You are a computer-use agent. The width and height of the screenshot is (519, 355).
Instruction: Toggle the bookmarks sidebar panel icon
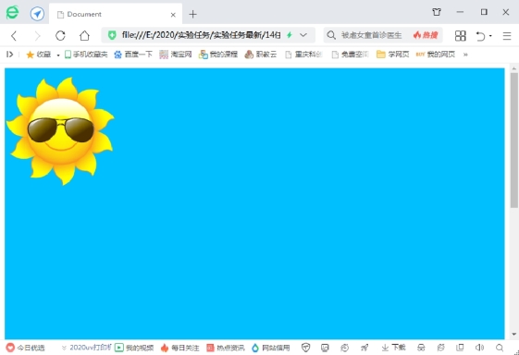pos(9,55)
